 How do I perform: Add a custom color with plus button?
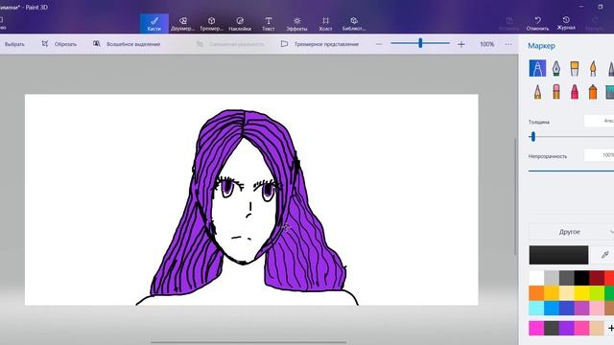pos(610,328)
